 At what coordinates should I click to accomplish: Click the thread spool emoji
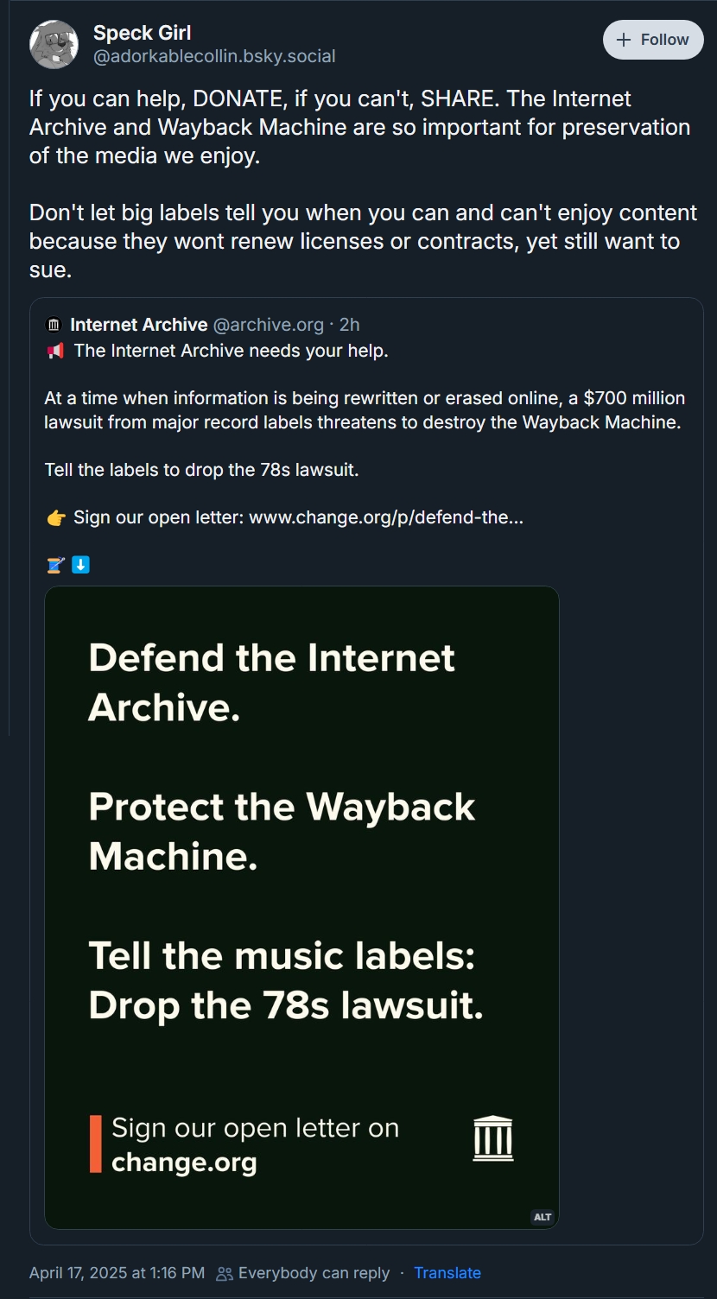click(x=55, y=566)
